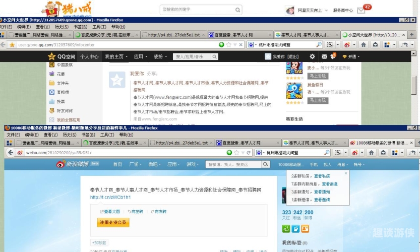Click the bookmark star in the weibo.com address bar
The width and height of the screenshot is (420, 252).
click(236, 153)
